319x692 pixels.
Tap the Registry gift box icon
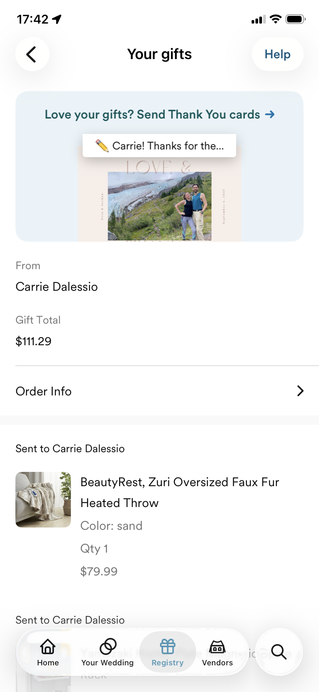[168, 646]
